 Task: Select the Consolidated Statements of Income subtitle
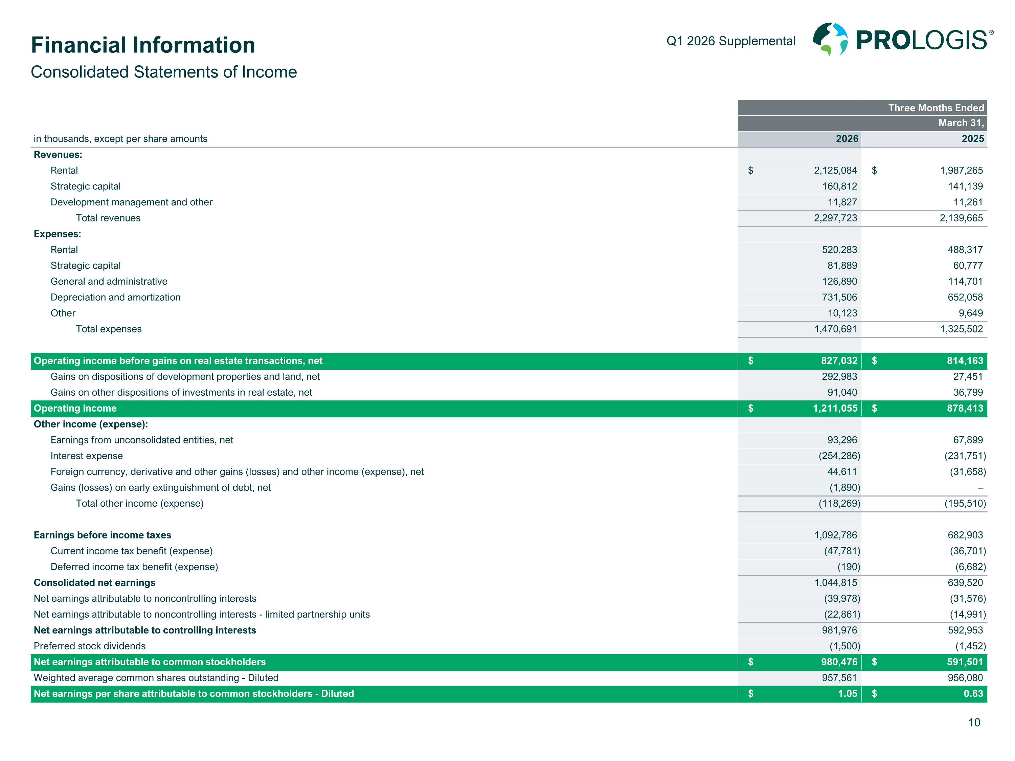tap(164, 72)
